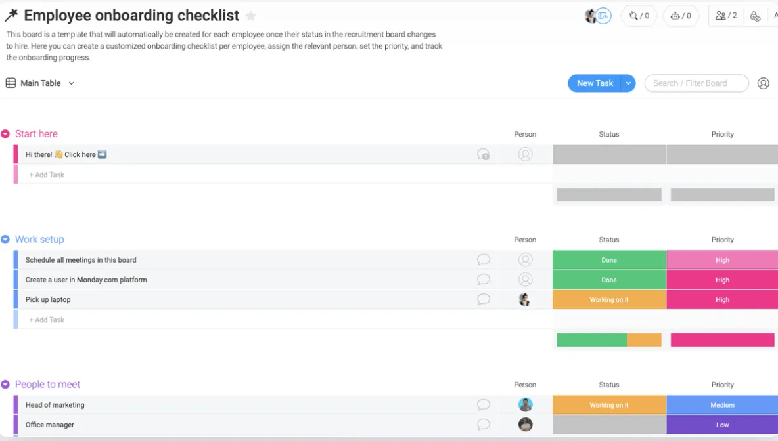Change the Working on it status for Pick up laptop
Viewport: 778px width, 441px height.
[x=609, y=300]
